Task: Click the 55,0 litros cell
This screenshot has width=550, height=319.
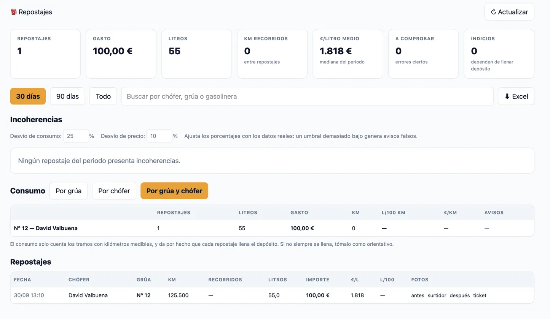Action: pyautogui.click(x=274, y=295)
